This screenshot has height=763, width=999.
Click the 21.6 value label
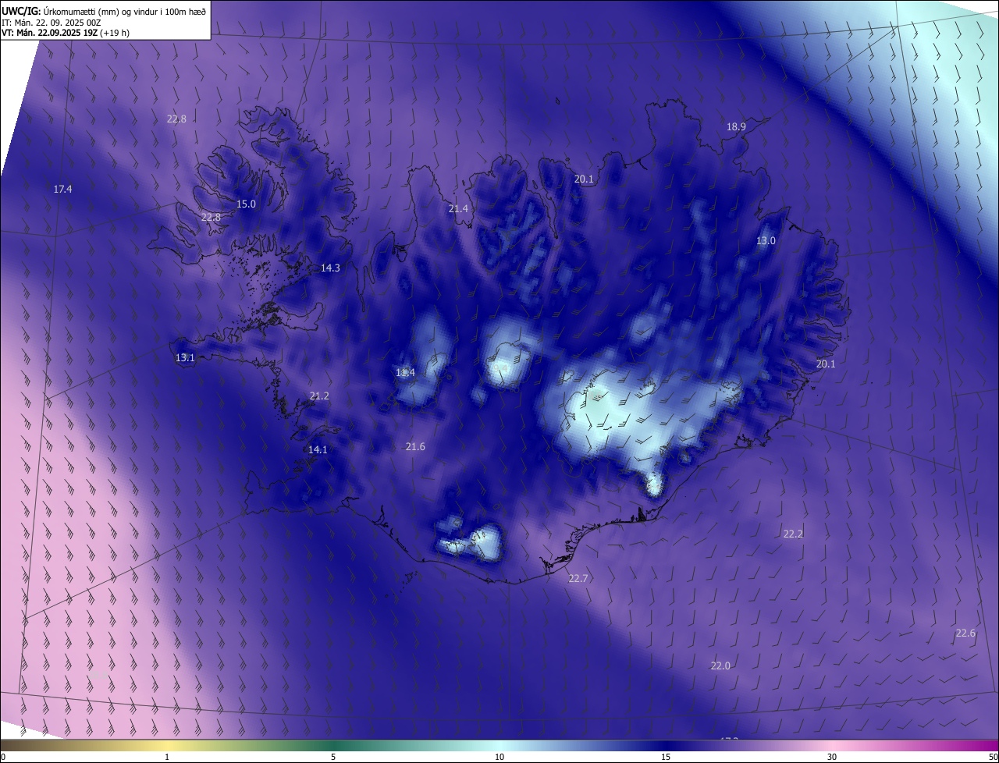[415, 447]
